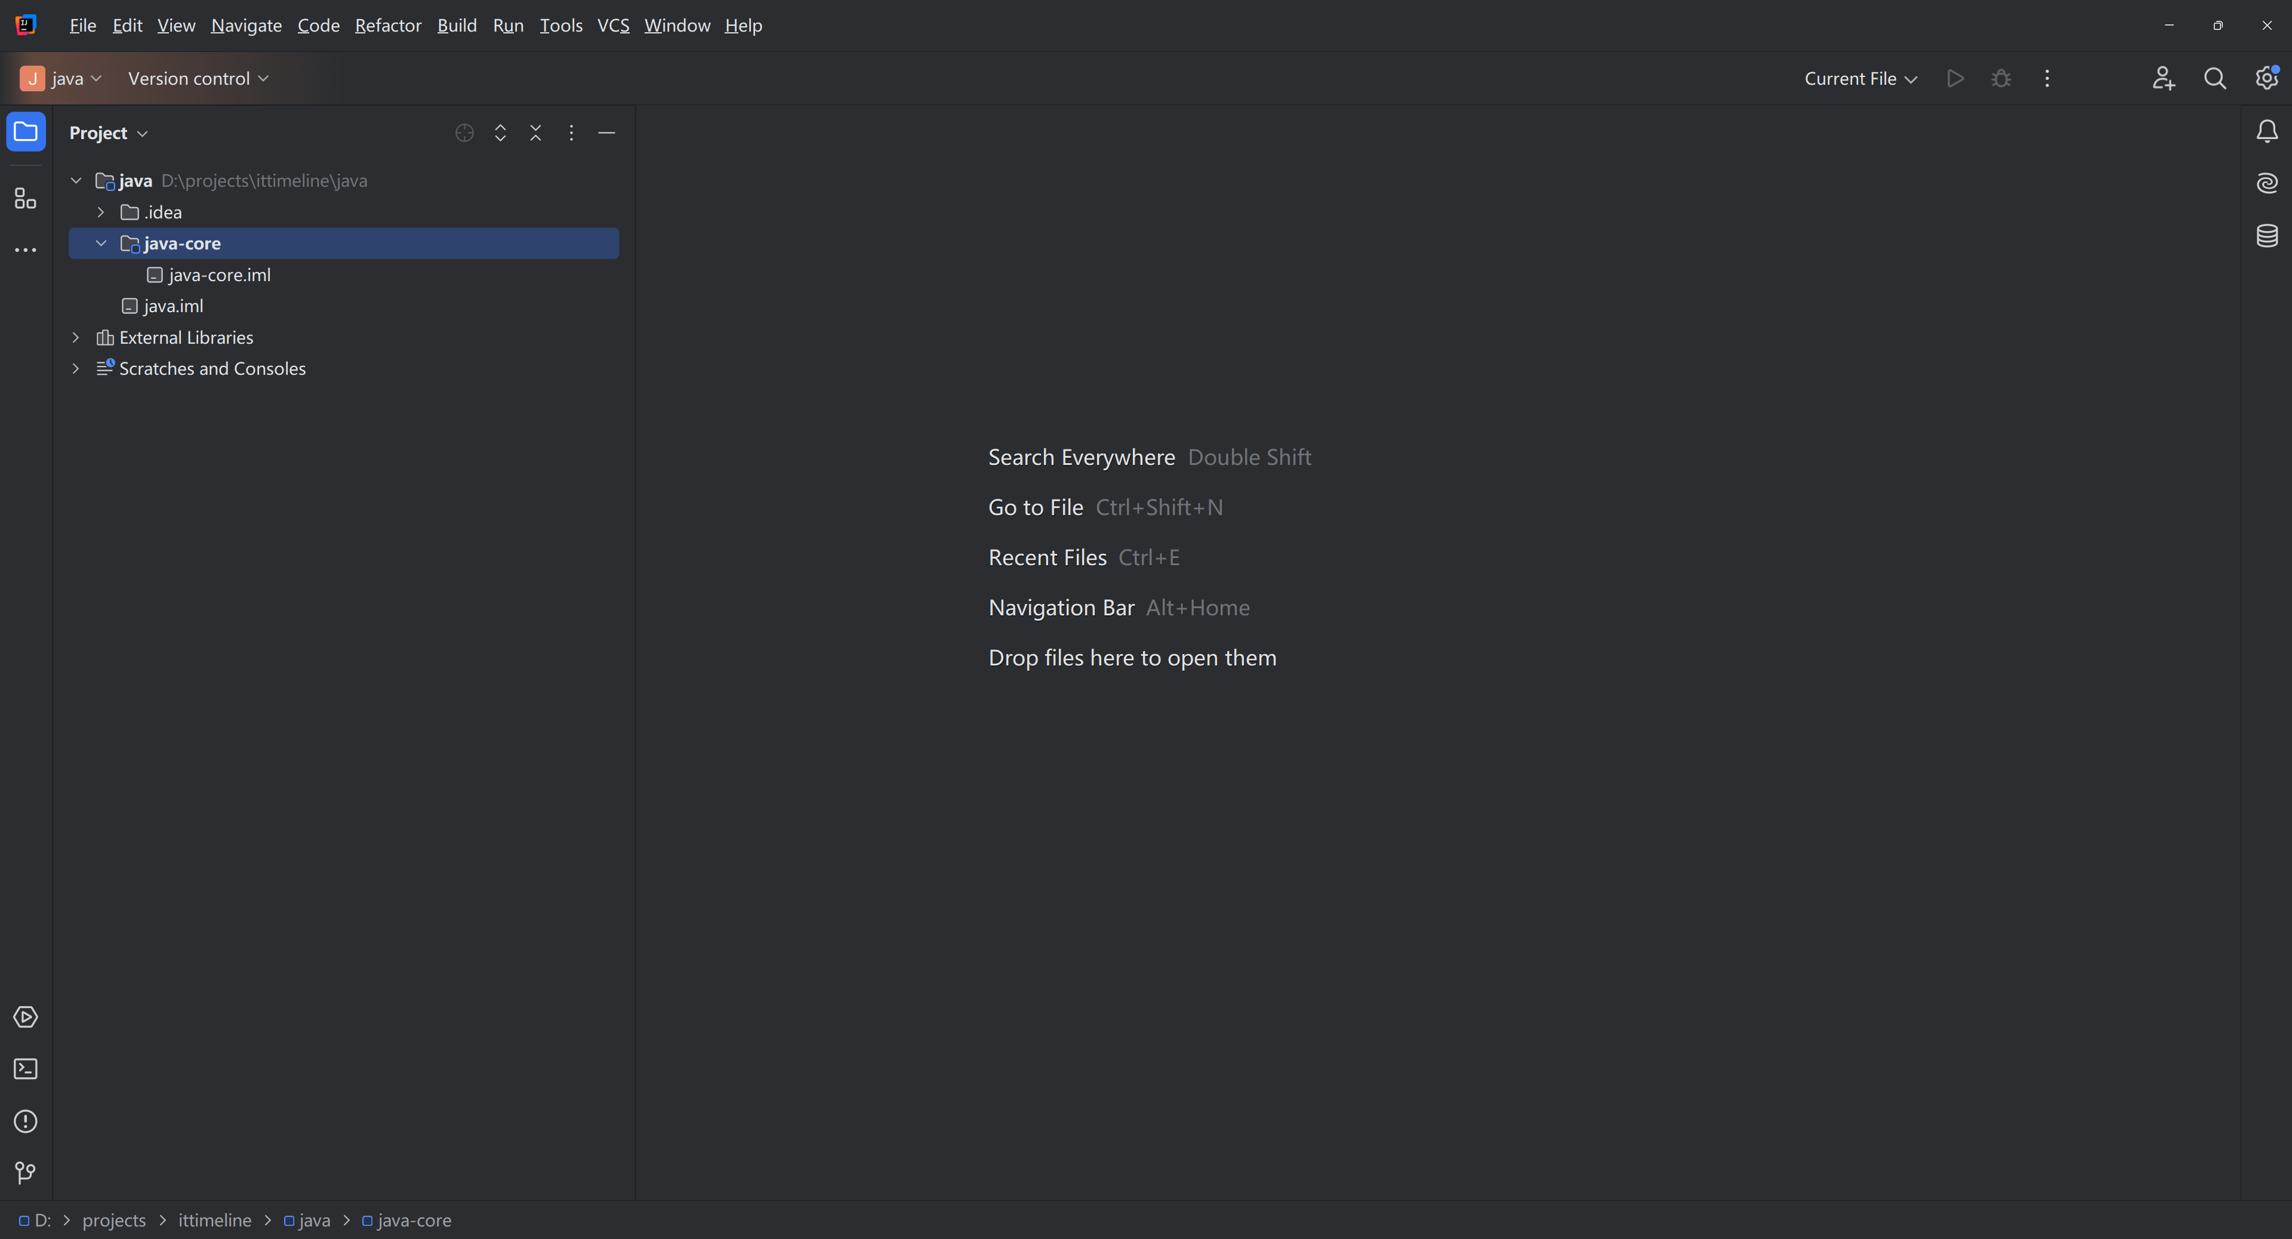Open the Git version control tool window
Viewport: 2292px width, 1239px height.
tap(26, 1173)
